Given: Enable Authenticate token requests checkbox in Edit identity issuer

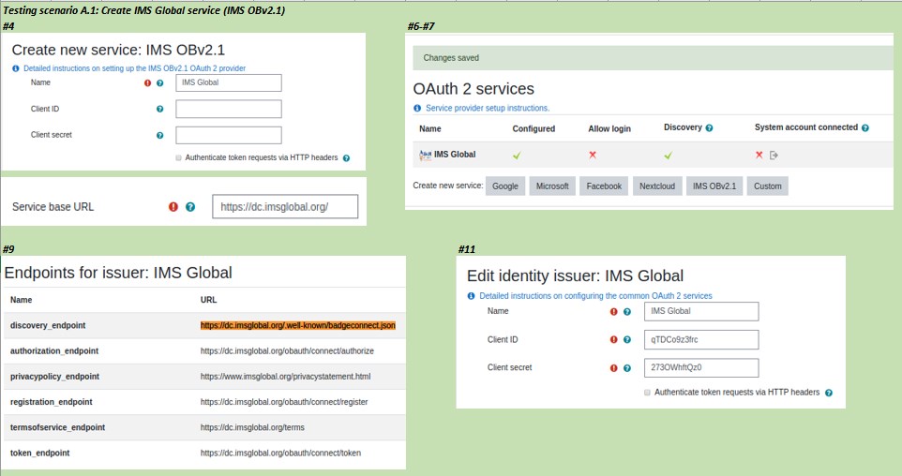Looking at the screenshot, I should click(x=647, y=392).
